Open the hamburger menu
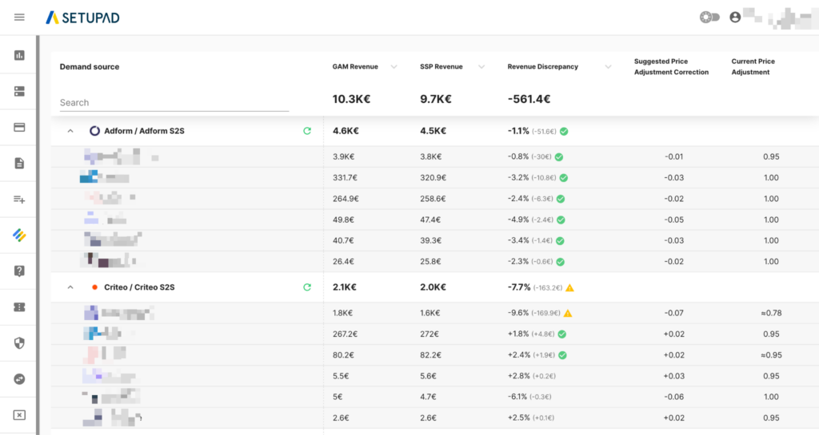Viewport: 819px width, 435px height. [x=19, y=18]
